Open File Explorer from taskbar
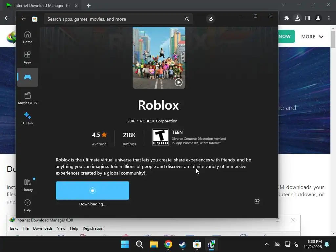 [154, 244]
